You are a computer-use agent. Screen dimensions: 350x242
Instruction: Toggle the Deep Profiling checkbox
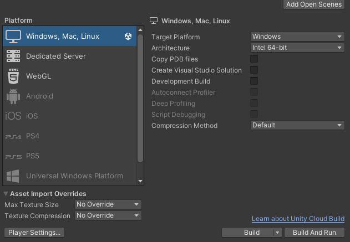(254, 103)
